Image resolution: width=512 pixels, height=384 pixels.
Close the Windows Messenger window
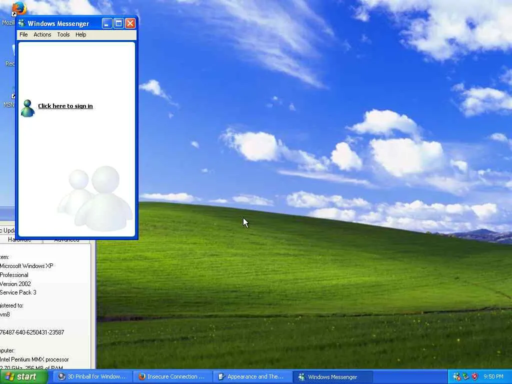tap(130, 23)
